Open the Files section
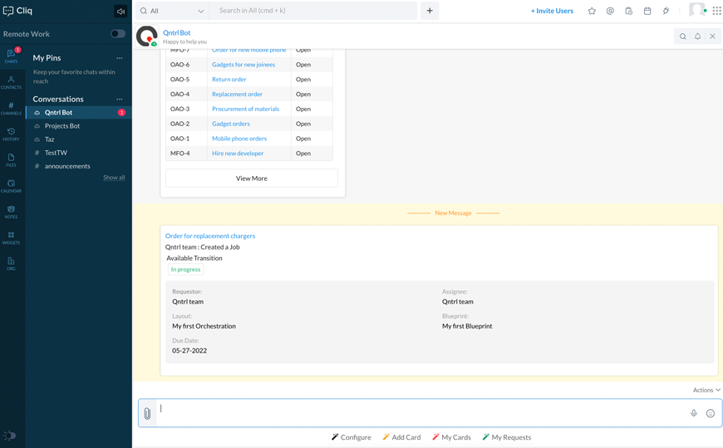Screen dimensions: 723x448 click(11, 160)
